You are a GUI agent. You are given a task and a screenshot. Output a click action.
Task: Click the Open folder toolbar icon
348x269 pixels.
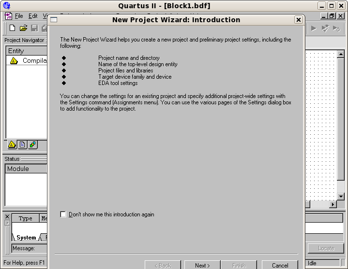(23, 28)
